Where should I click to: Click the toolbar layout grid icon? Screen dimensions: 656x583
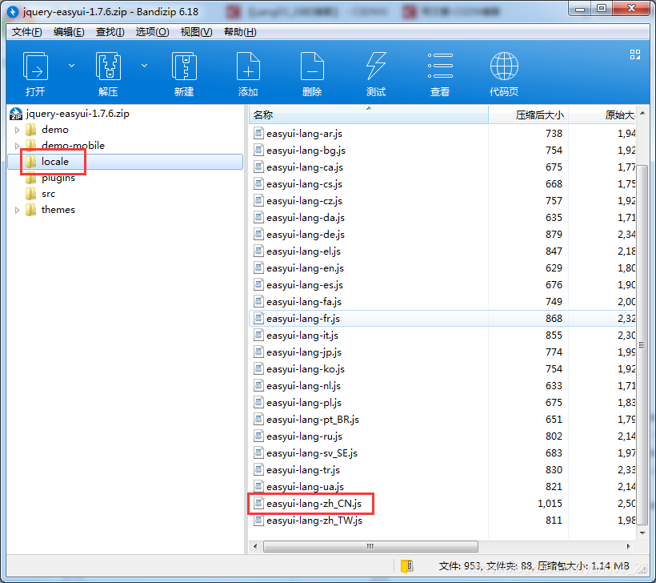635,54
